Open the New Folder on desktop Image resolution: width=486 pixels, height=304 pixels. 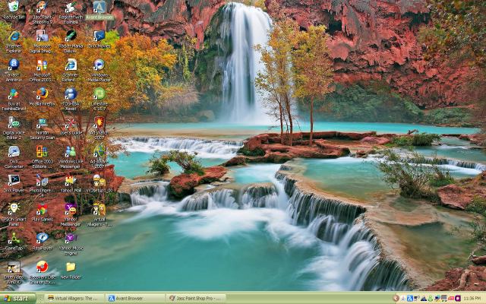coord(70,267)
